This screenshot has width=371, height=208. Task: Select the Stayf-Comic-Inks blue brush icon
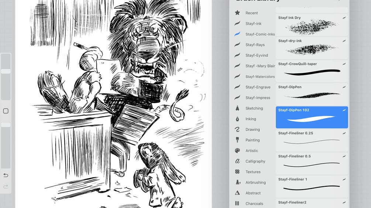click(x=237, y=34)
